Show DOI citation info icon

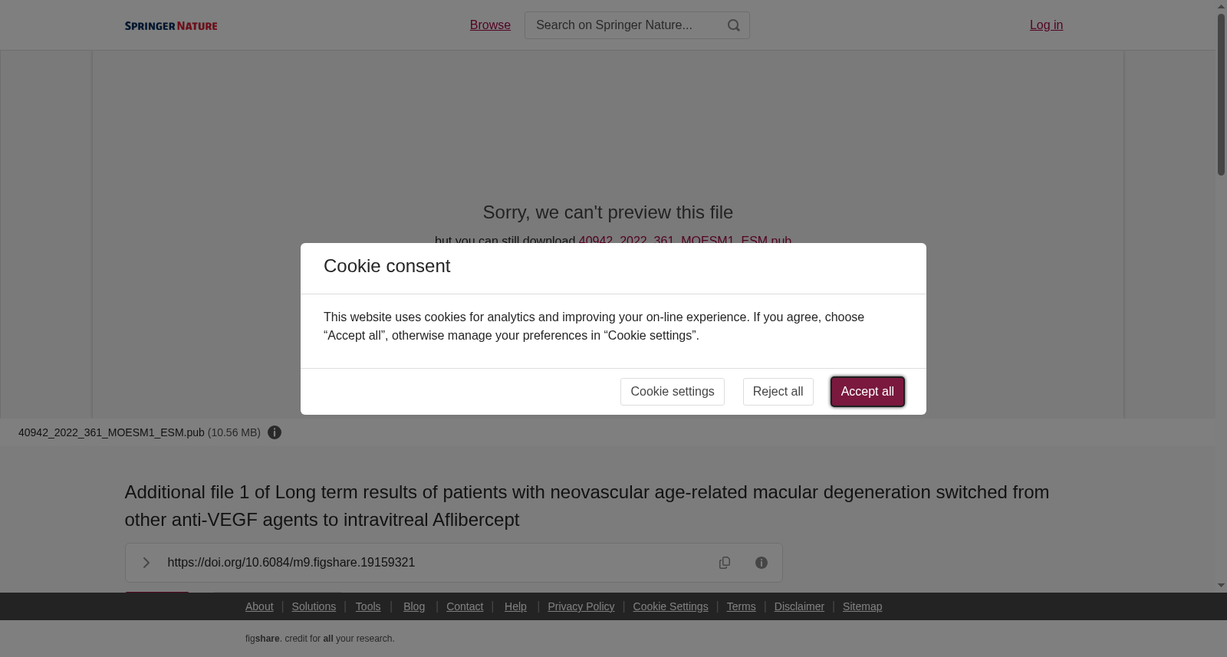click(x=762, y=563)
